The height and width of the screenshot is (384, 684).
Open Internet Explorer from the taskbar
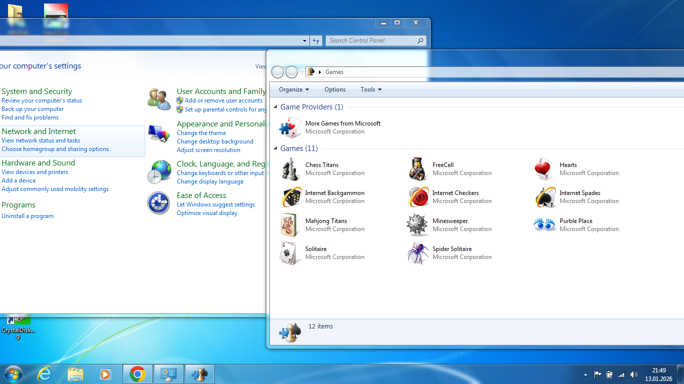coord(45,374)
